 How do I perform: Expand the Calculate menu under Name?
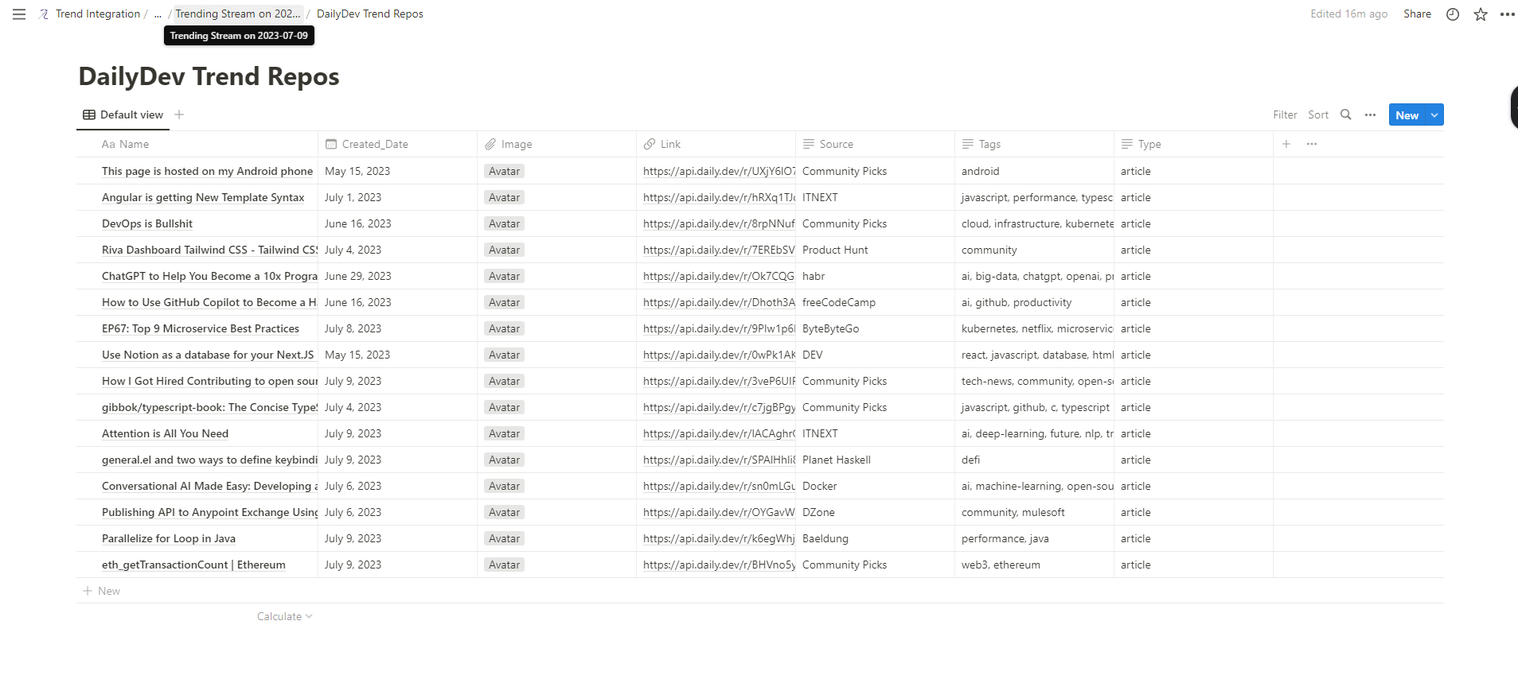pyautogui.click(x=285, y=616)
